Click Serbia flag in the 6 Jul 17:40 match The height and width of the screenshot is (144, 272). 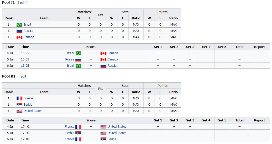point(103,139)
